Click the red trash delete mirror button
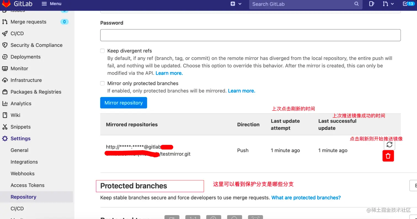417x219 pixels. [388, 156]
